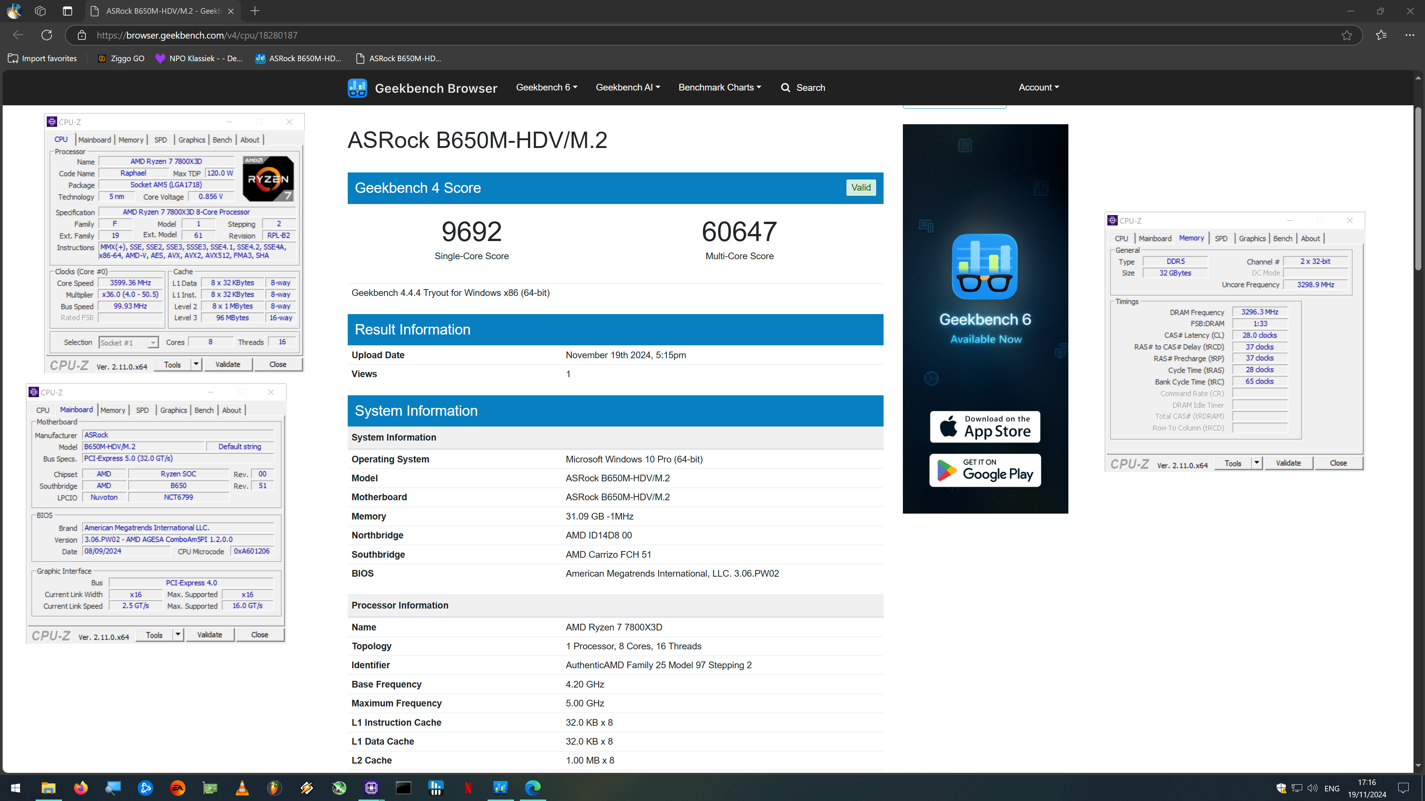This screenshot has width=1425, height=801.
Task: Open the workspaces icon in title bar
Action: 40,11
